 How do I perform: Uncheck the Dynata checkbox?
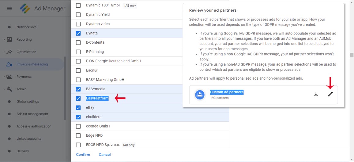pos(78,33)
